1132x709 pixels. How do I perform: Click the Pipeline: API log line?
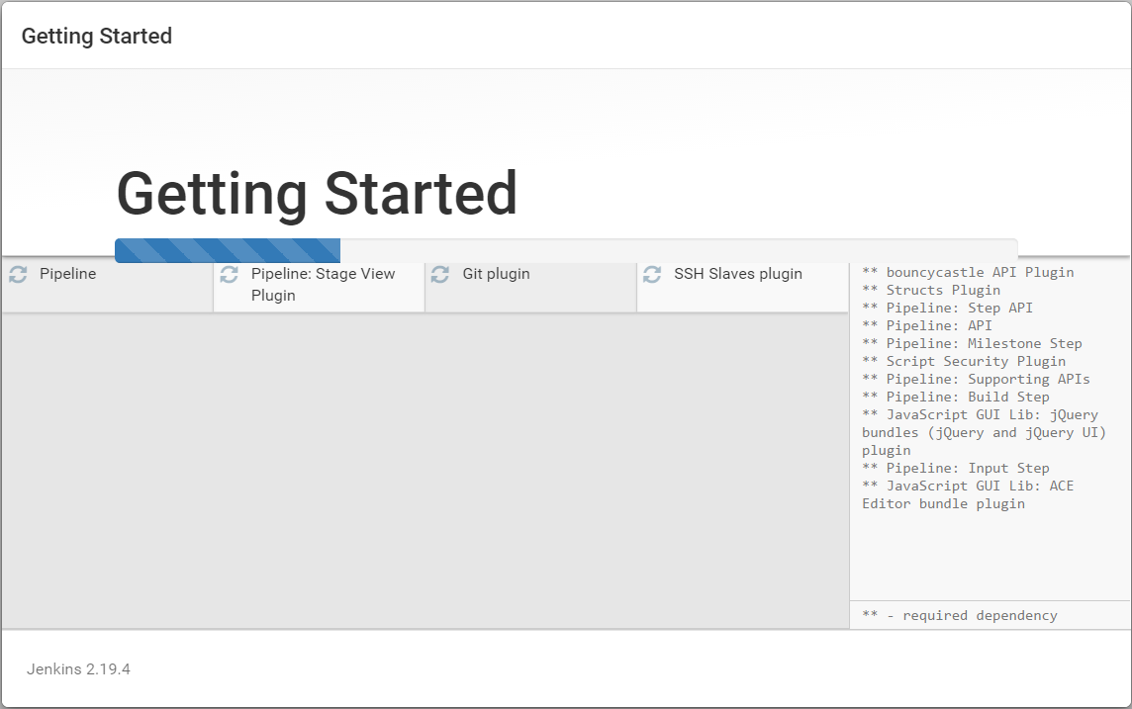point(927,325)
